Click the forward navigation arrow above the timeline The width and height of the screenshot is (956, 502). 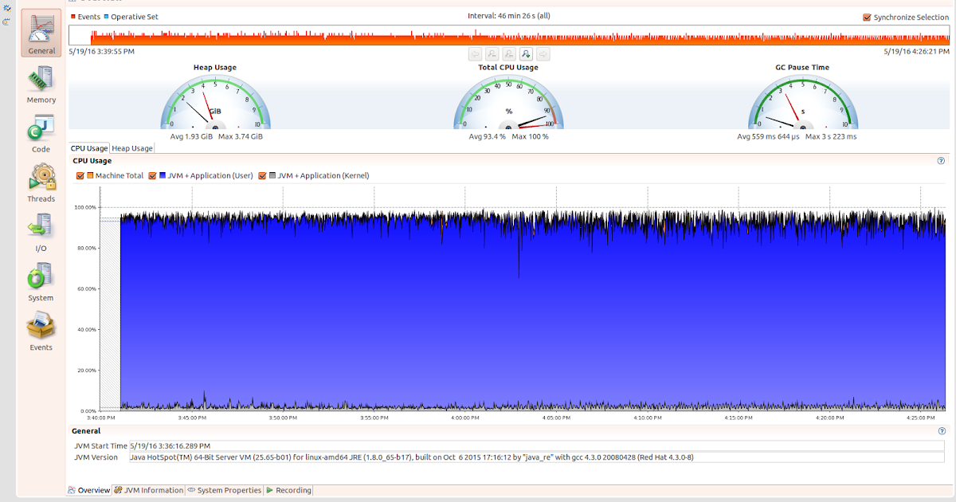542,53
